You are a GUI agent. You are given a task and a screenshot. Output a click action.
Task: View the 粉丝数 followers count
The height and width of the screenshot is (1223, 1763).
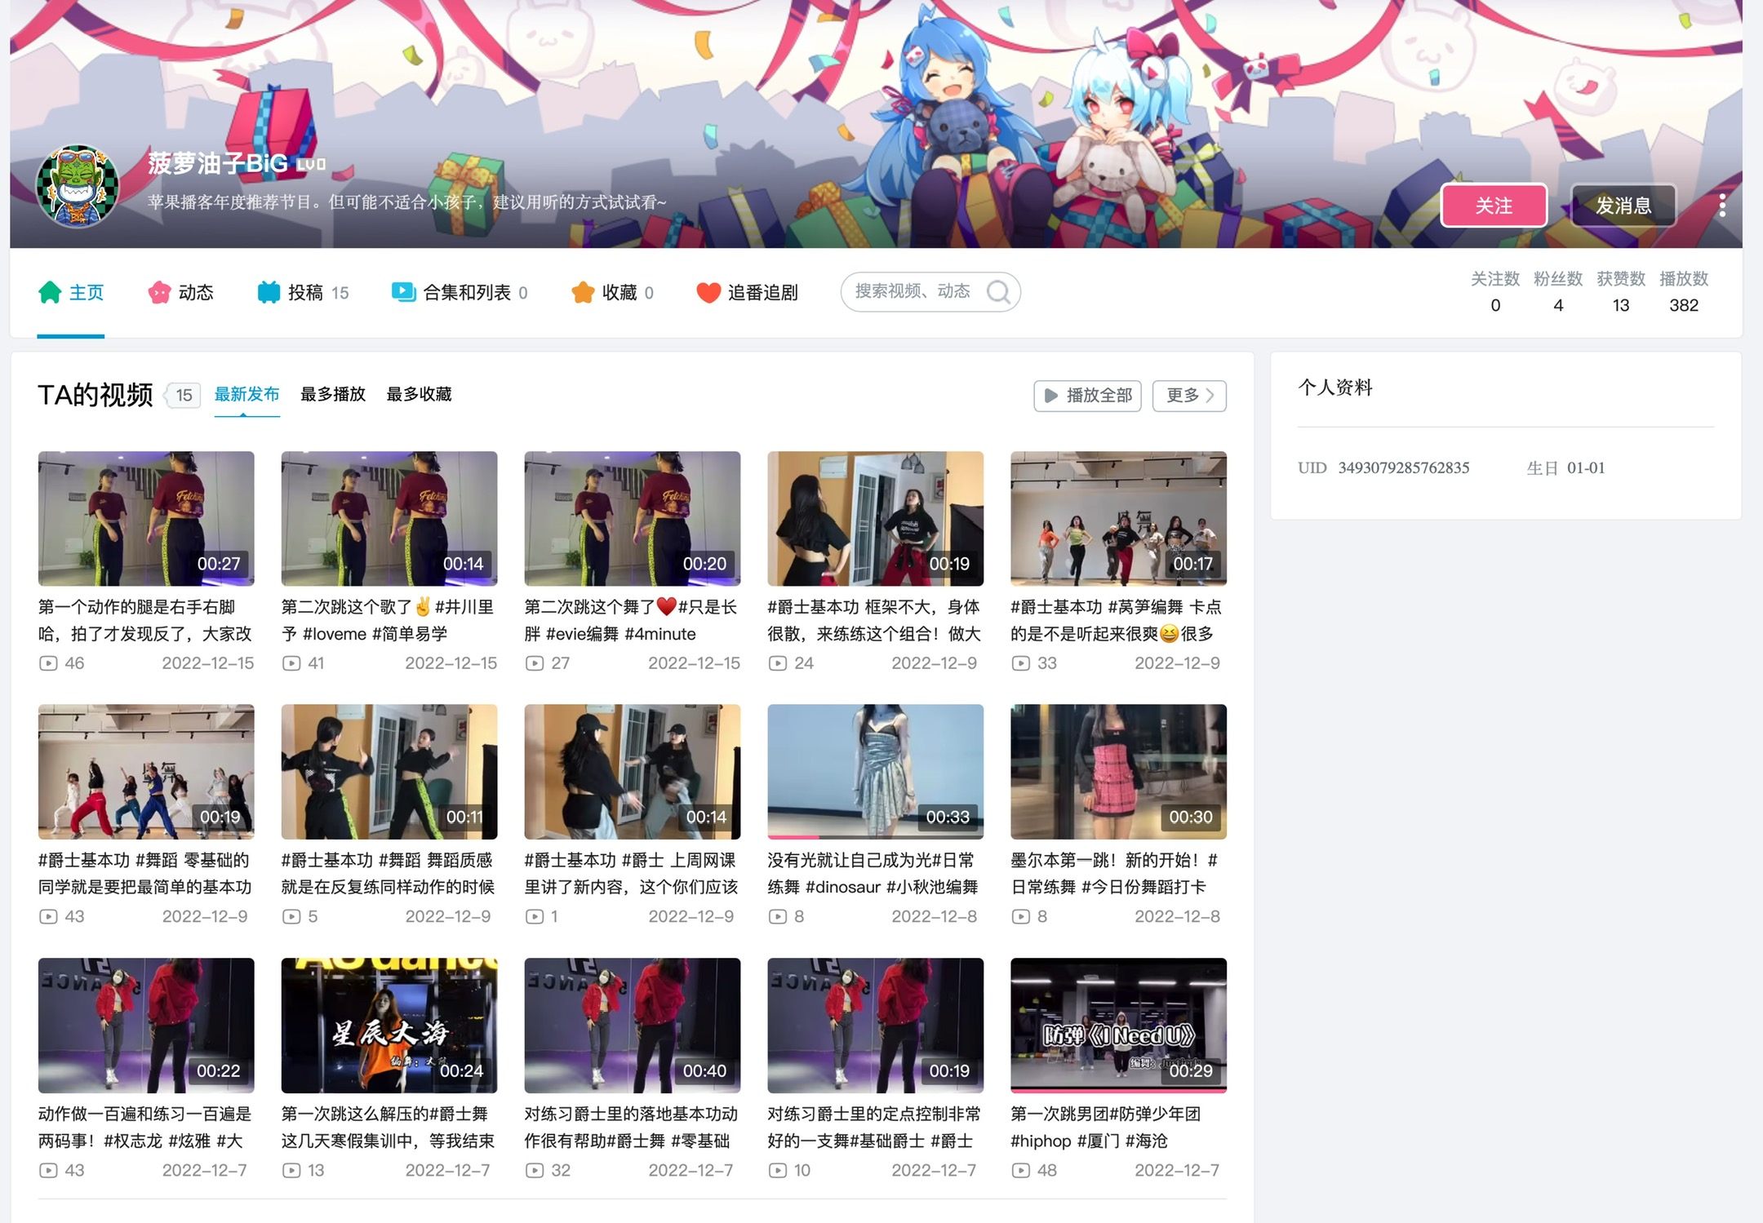tap(1558, 292)
